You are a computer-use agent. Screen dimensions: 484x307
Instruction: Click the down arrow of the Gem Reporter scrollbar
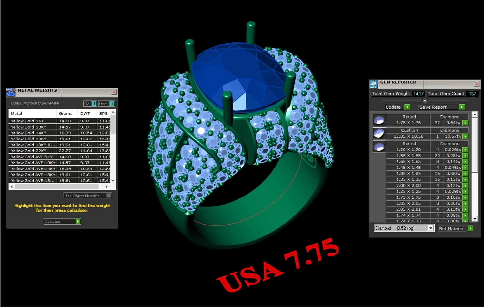(x=475, y=219)
